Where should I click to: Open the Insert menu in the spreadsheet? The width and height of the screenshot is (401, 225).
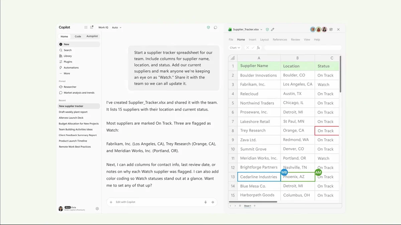(x=252, y=40)
